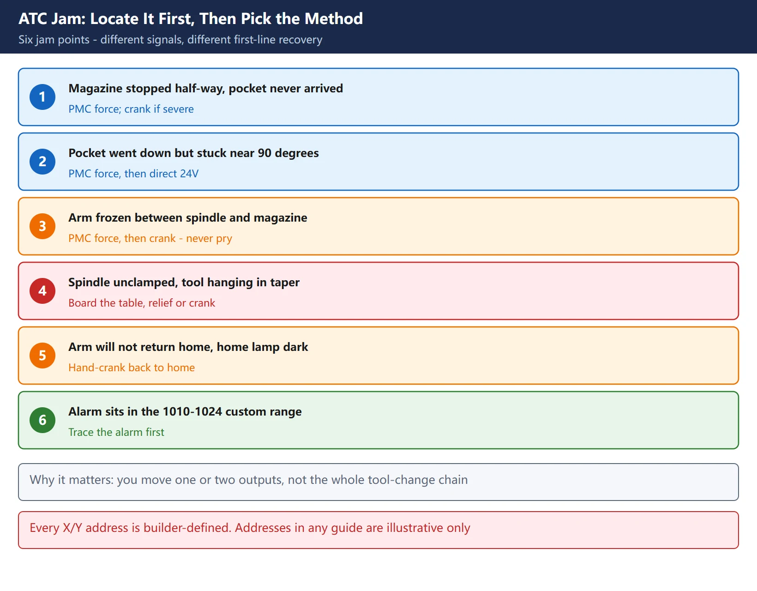Select 'PMC force; crank if severe' text
This screenshot has height=591, width=757.
[131, 109]
